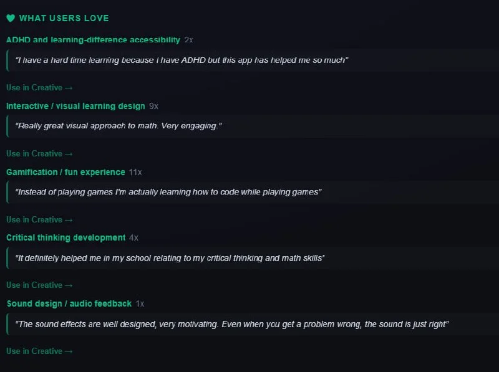
Task: Select the Gamification / fun experience heading
Action: pyautogui.click(x=65, y=172)
